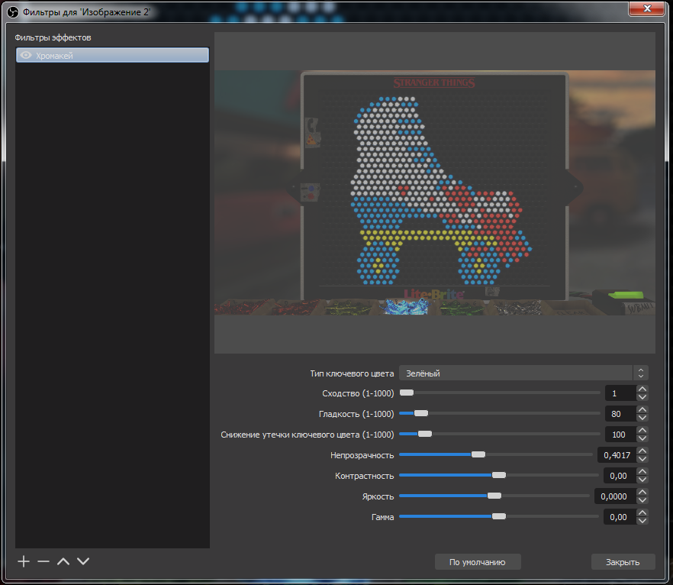
Task: Focus the Гладкость value field showing 80
Action: 620,414
